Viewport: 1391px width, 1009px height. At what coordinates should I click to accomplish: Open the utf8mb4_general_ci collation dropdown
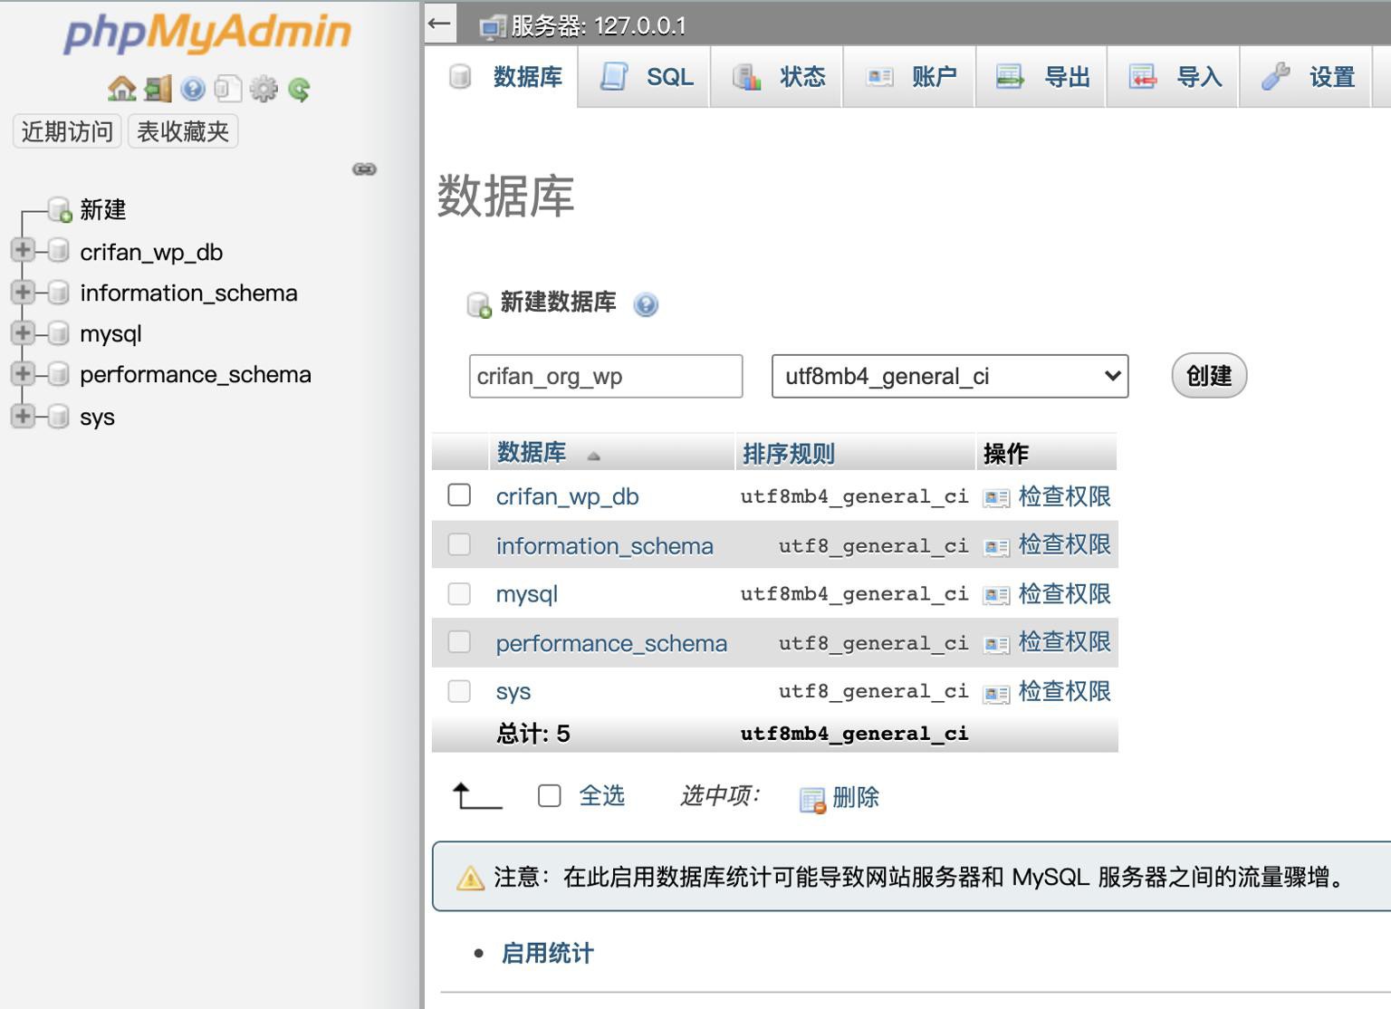tap(950, 376)
